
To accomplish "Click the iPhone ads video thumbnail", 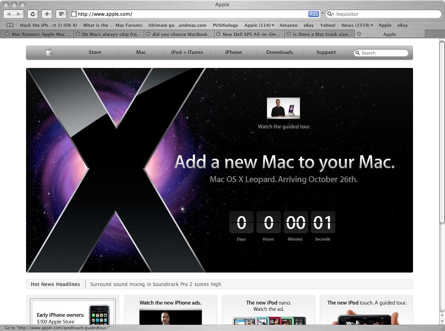I will pyautogui.click(x=170, y=318).
